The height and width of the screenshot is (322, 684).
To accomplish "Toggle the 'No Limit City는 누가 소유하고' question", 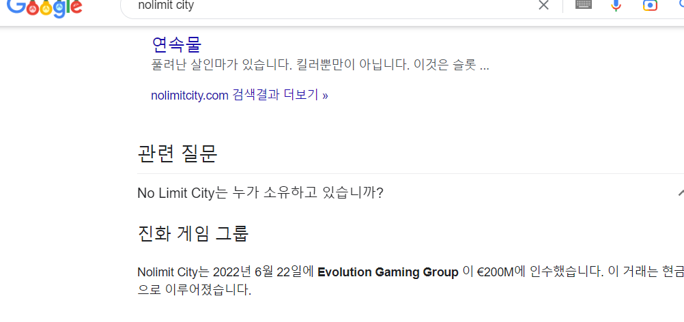I will pos(410,192).
